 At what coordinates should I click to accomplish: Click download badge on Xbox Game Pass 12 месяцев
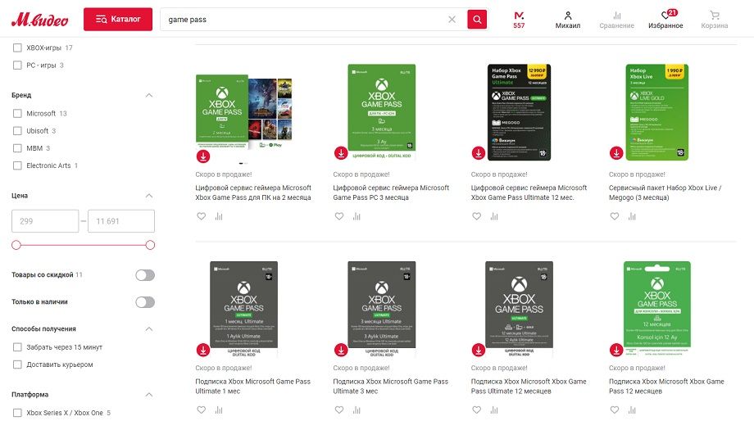coord(616,350)
